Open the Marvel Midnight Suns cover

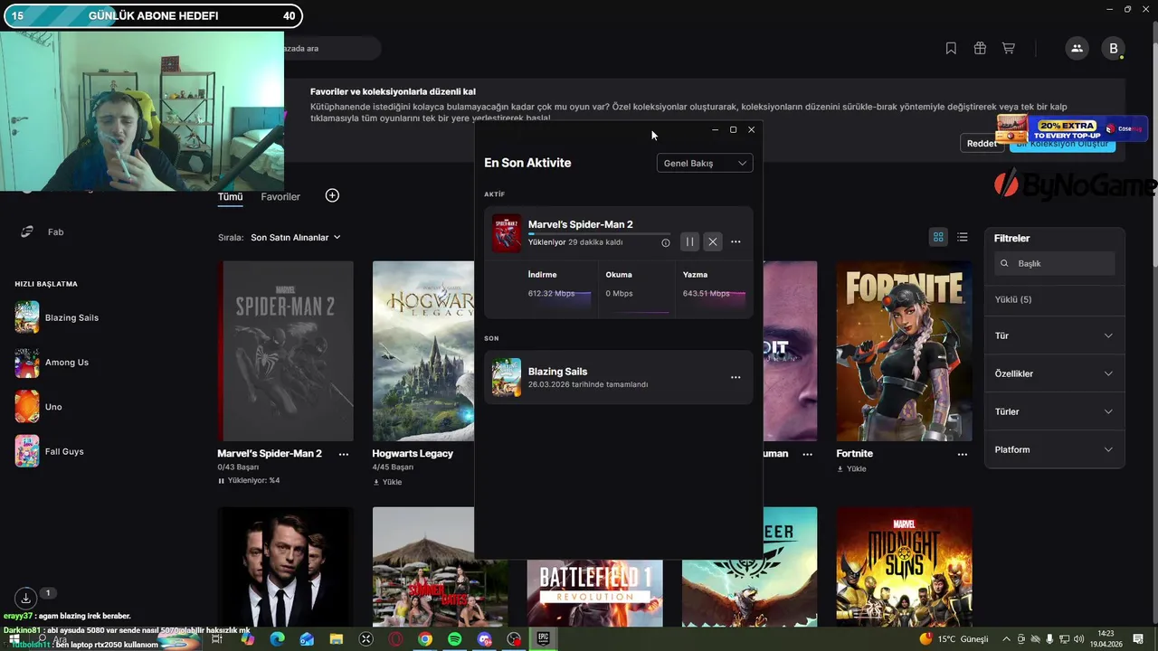[x=905, y=567]
